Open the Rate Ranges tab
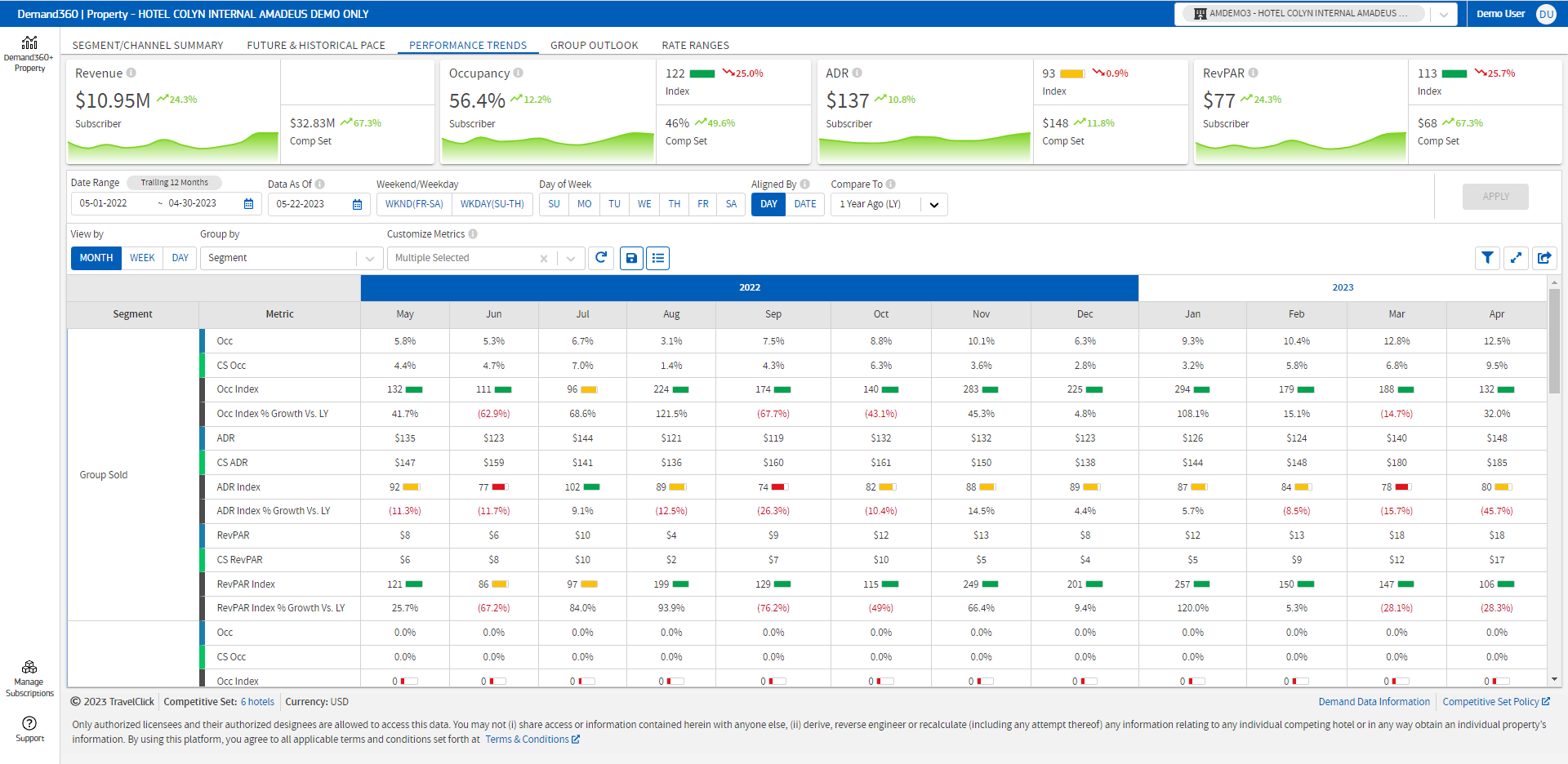This screenshot has width=1568, height=764. point(695,46)
